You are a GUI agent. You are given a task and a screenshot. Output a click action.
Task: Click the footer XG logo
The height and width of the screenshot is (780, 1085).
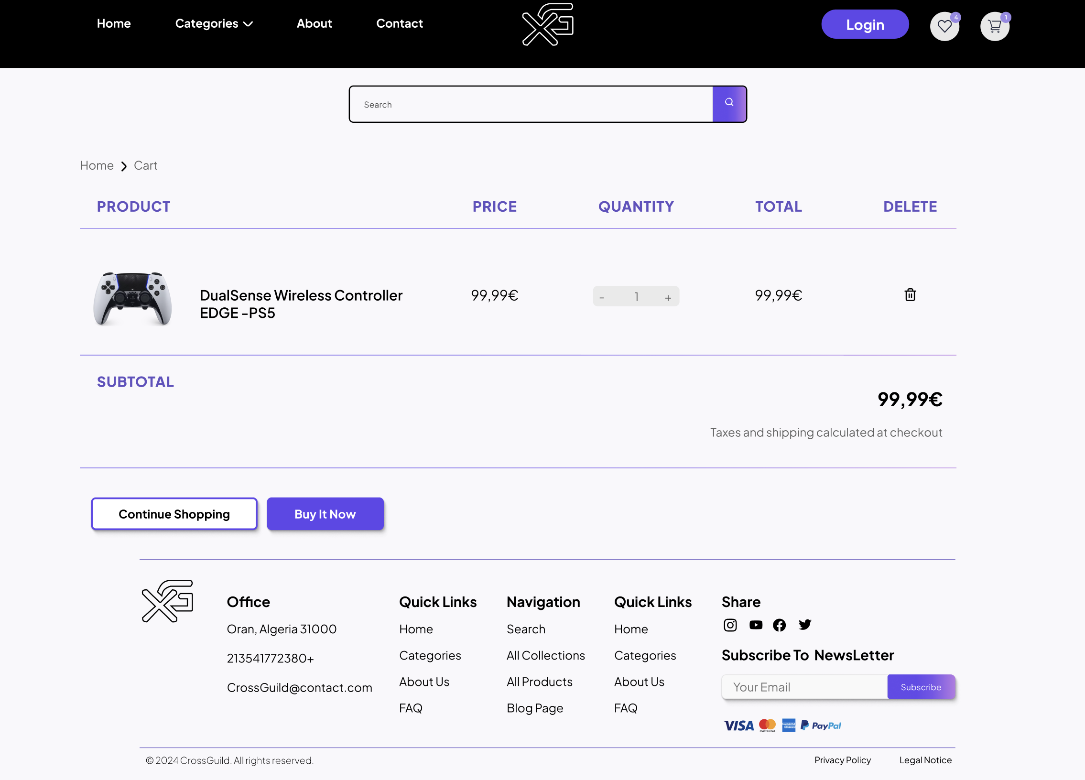pos(167,601)
